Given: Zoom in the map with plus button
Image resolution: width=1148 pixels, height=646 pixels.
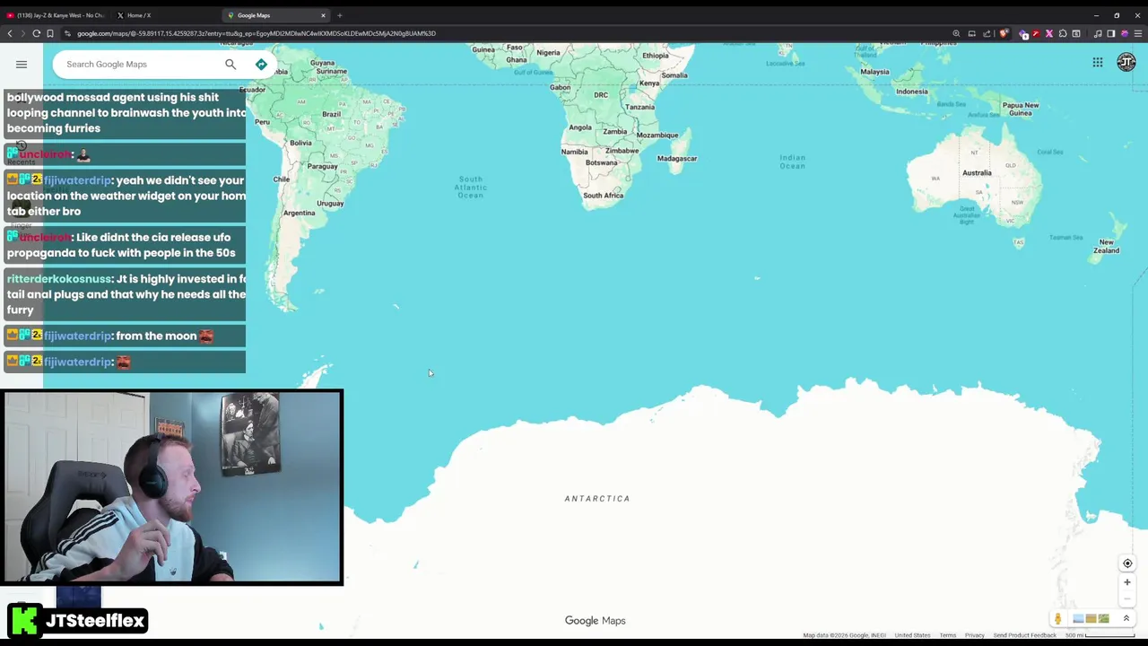Looking at the screenshot, I should point(1127,582).
